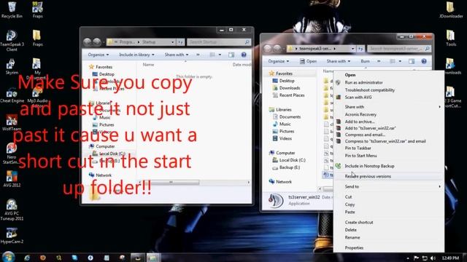Expand Send to submenu in context menu
Screen dimensions: 467x262
388,186
